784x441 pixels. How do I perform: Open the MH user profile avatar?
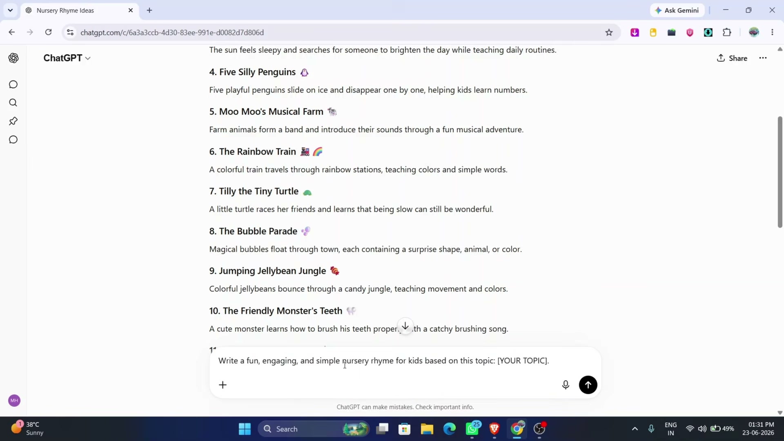coord(14,401)
